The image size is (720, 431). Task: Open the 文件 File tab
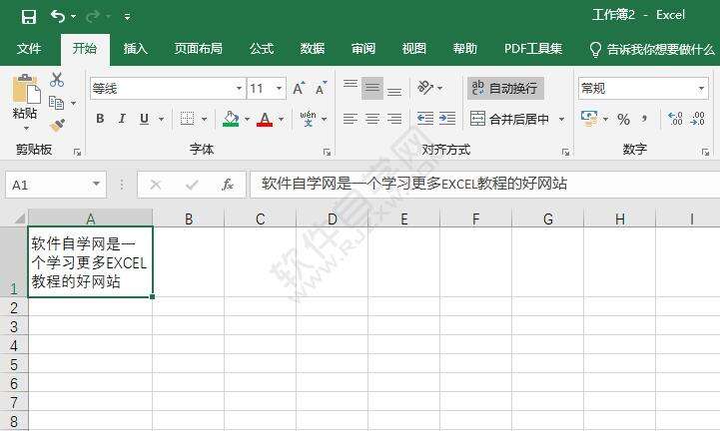click(x=29, y=49)
